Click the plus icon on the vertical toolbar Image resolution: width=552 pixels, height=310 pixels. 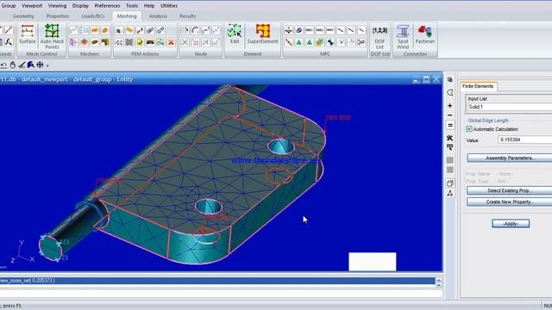pyautogui.click(x=450, y=105)
